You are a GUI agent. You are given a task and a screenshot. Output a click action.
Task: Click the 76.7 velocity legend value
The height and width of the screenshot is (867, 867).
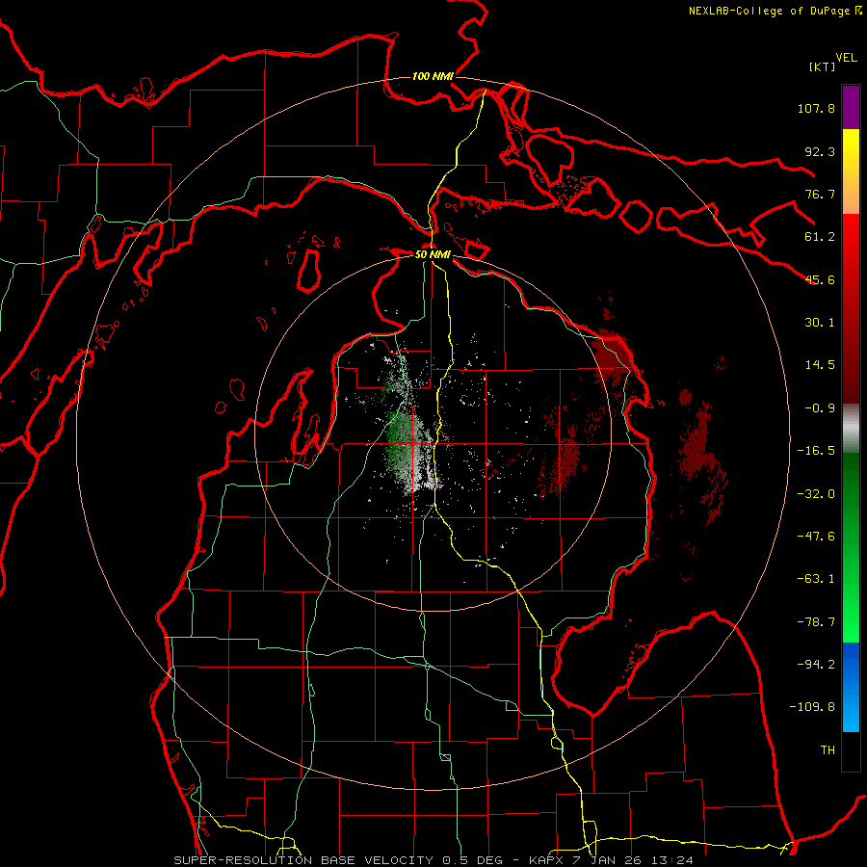pyautogui.click(x=820, y=194)
